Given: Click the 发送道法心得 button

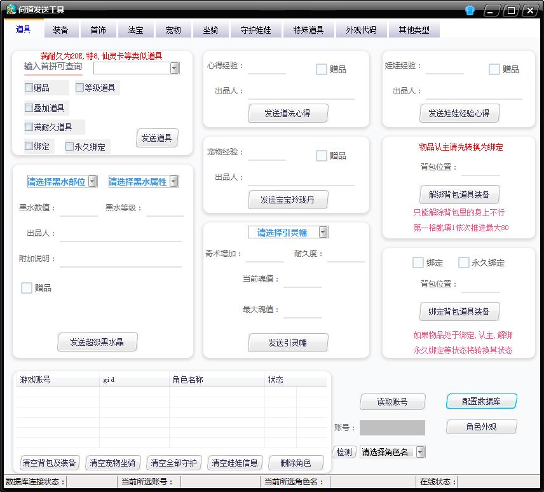Looking at the screenshot, I should pyautogui.click(x=288, y=113).
